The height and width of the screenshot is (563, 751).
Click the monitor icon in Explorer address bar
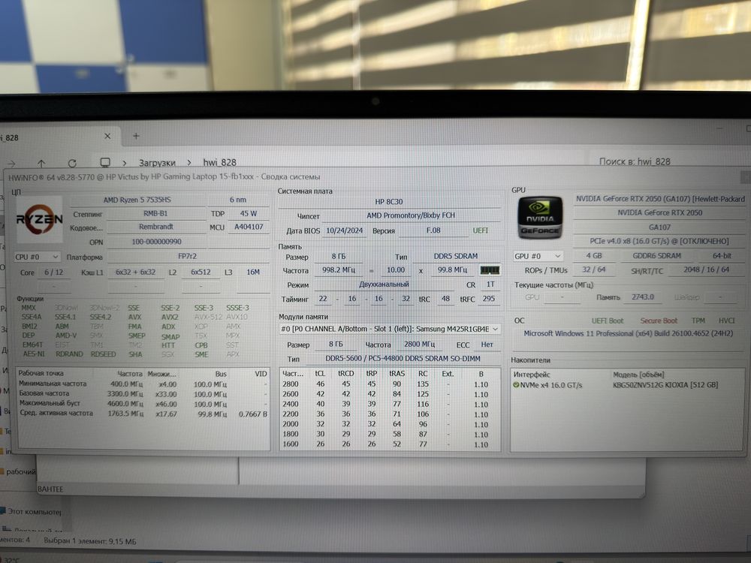(x=105, y=163)
